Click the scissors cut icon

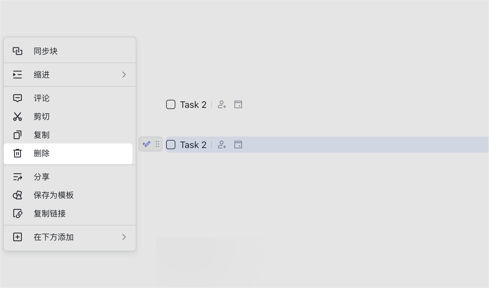18,116
